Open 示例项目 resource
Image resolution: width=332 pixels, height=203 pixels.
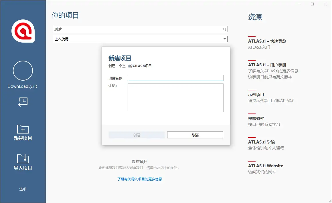256,95
